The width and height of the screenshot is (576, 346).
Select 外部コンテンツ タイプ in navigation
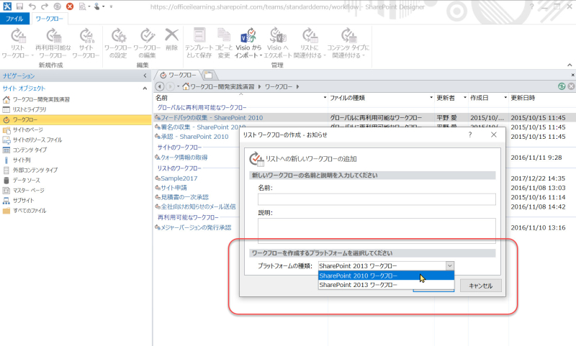pos(35,170)
